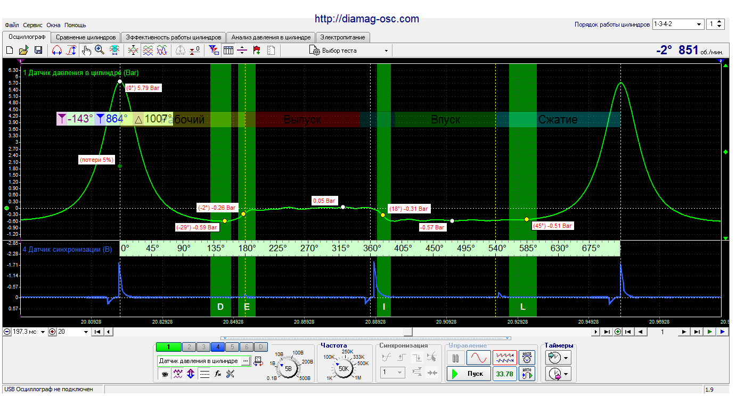Save the oscillogram with the floppy disk icon

click(38, 51)
